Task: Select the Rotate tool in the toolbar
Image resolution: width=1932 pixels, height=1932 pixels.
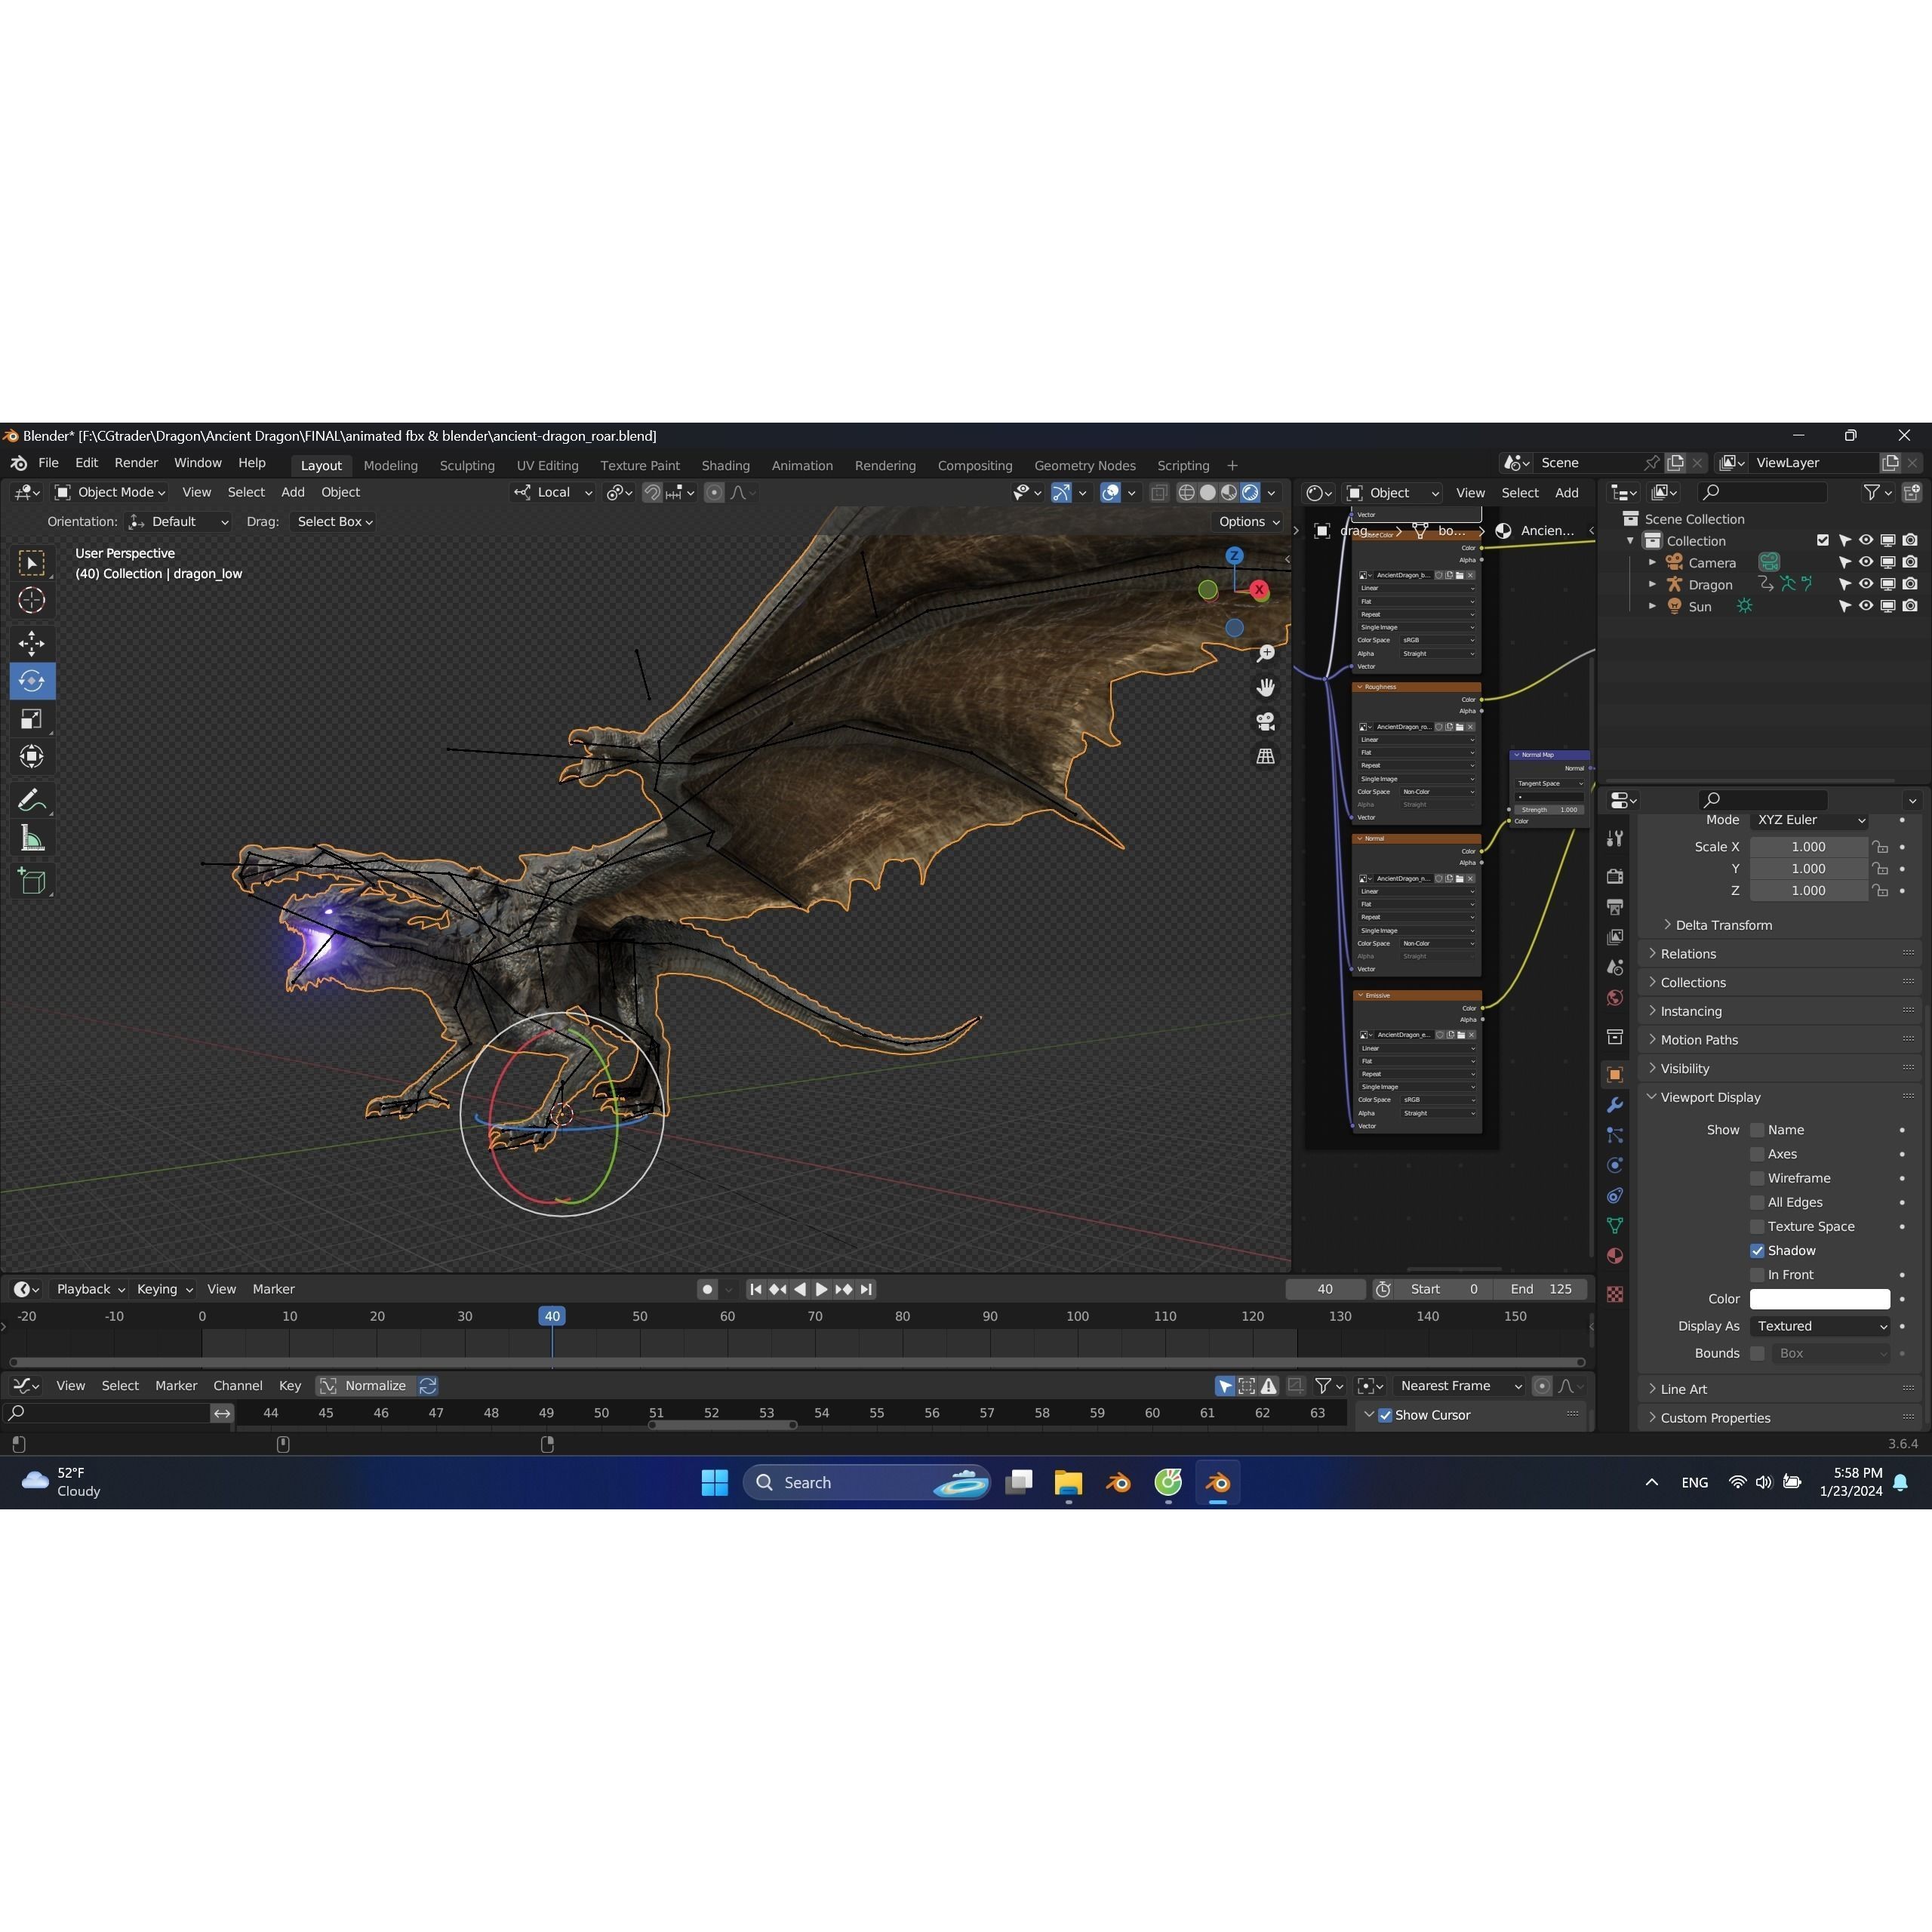Action: 32,681
